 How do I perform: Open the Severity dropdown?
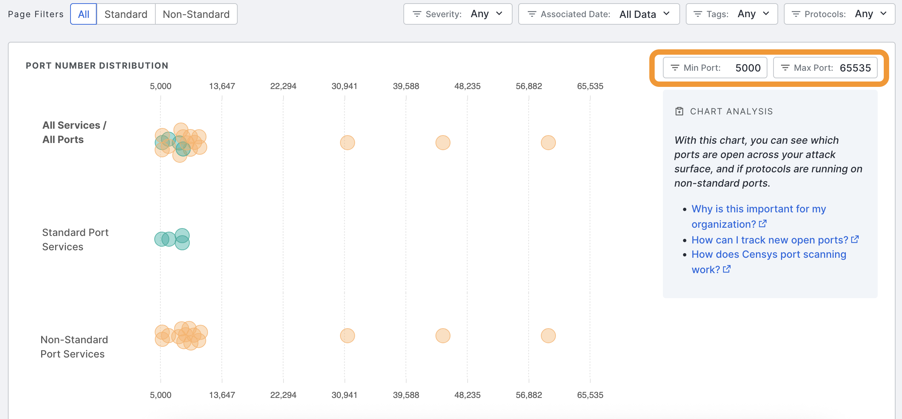tap(499, 14)
